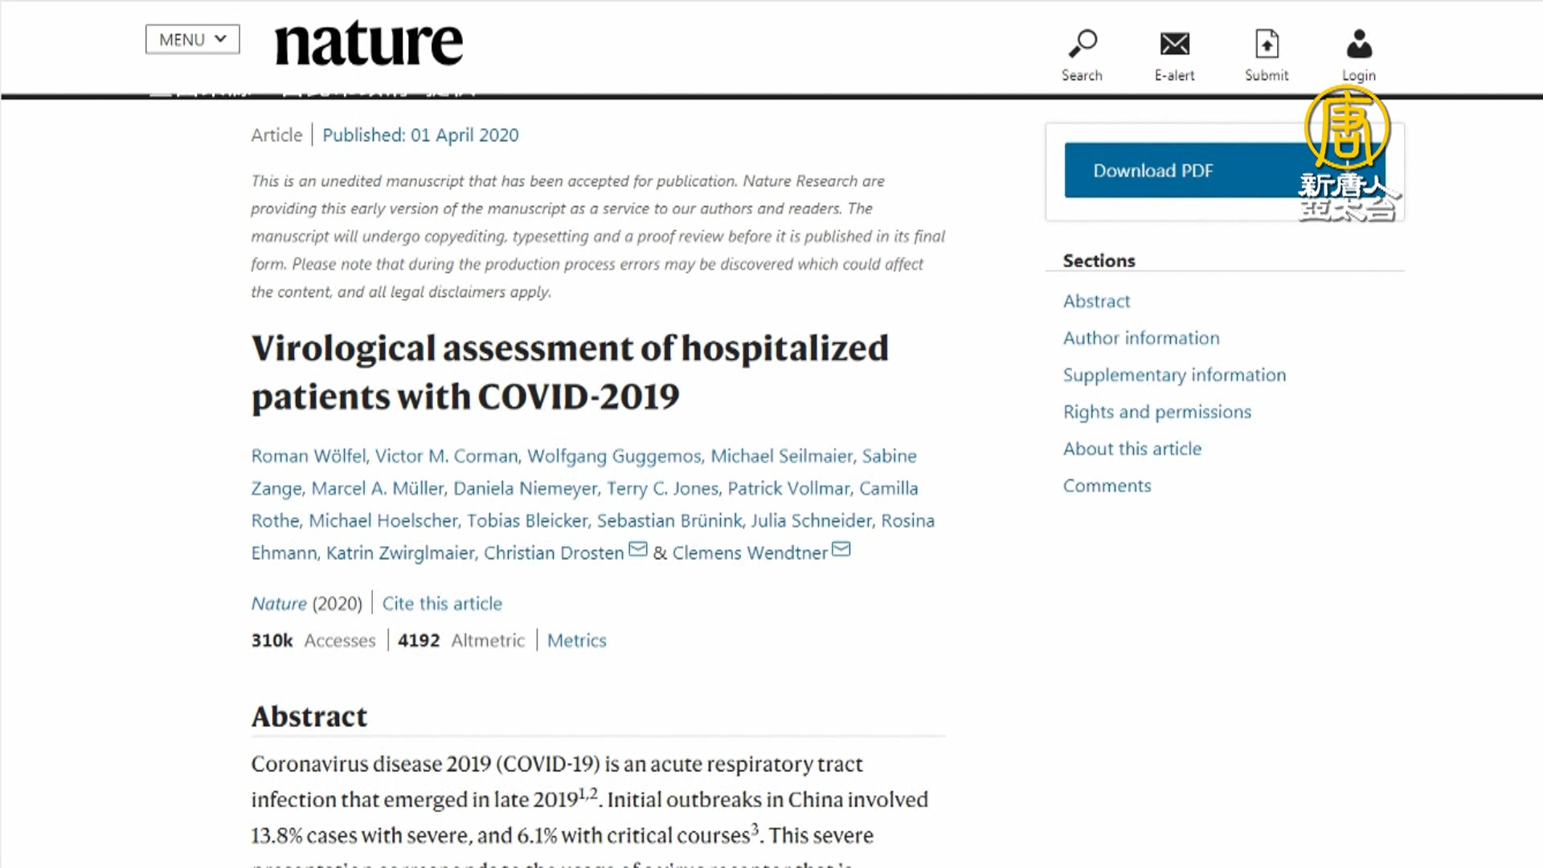Open author Roman Wölfel's link

tap(309, 457)
